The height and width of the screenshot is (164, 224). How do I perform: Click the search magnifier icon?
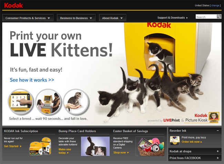pyautogui.click(x=219, y=17)
